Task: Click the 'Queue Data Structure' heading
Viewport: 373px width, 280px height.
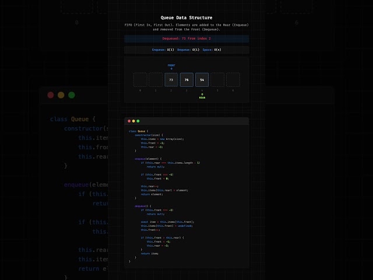Action: click(186, 17)
